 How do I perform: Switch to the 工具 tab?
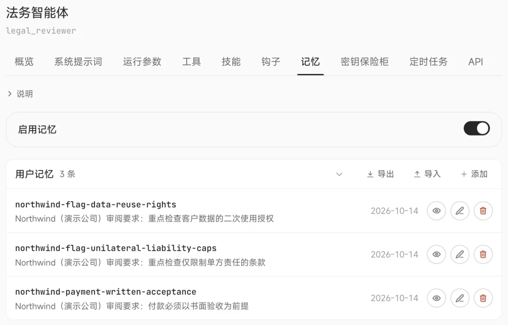[191, 62]
